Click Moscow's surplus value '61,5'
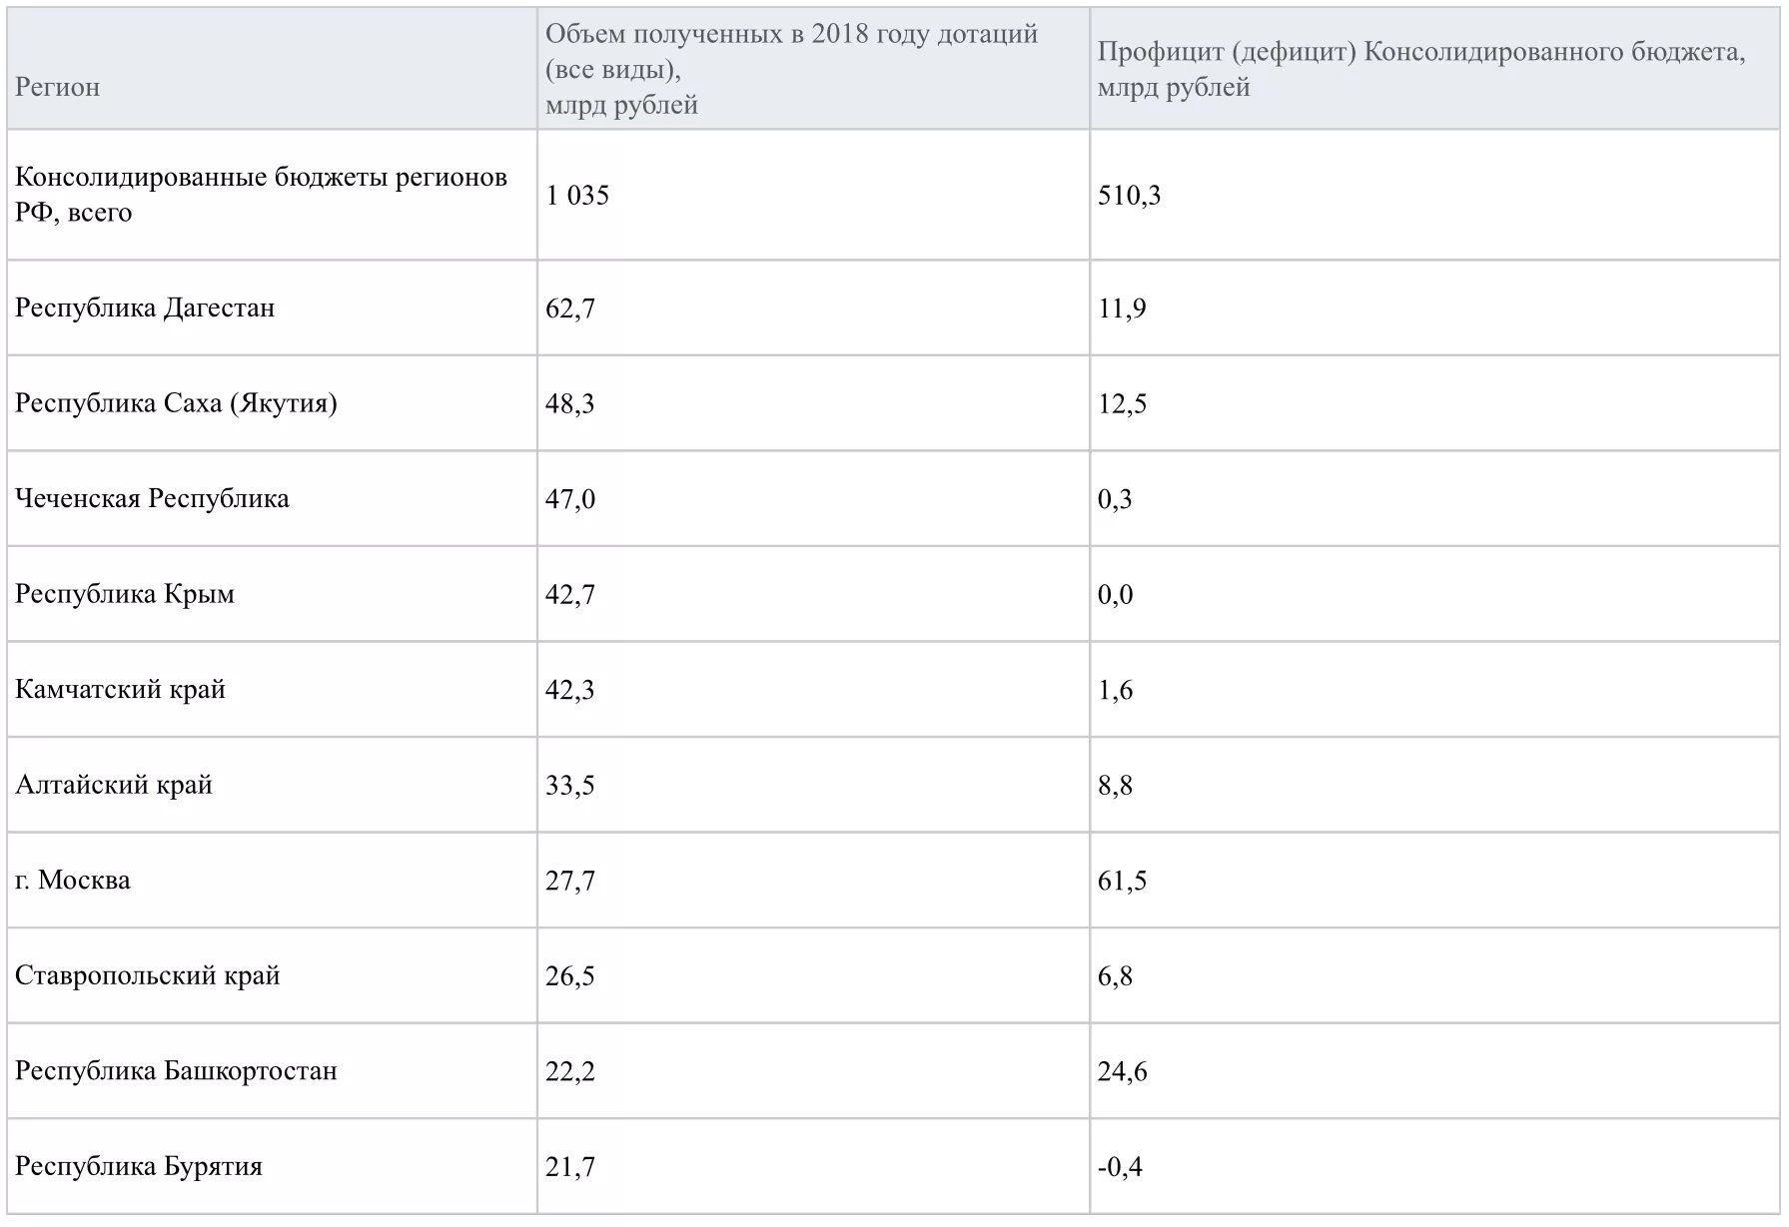Image resolution: width=1789 pixels, height=1227 pixels. tap(1122, 881)
